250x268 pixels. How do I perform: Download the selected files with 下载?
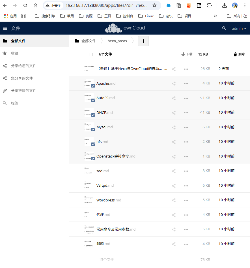[187, 54]
